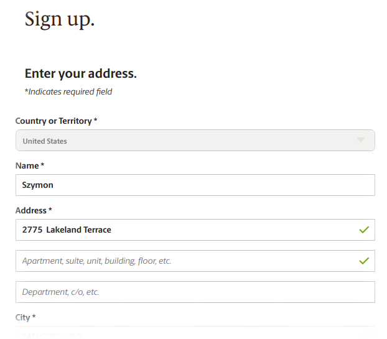
Task: Click the green checkmark in Apartment field
Action: point(364,261)
